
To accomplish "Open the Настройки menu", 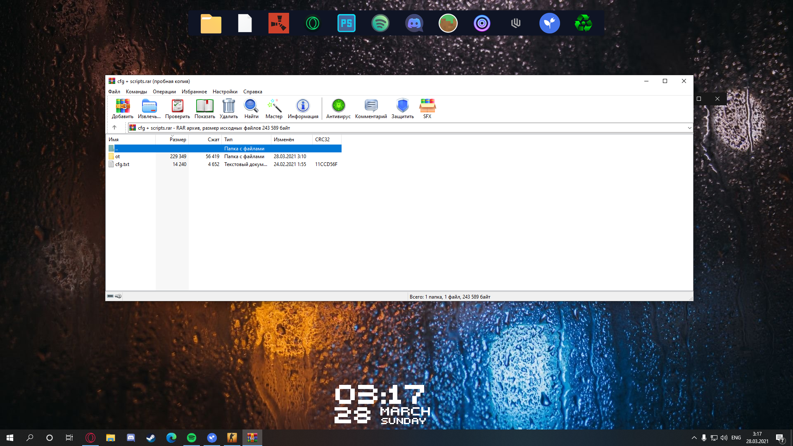I will (225, 92).
